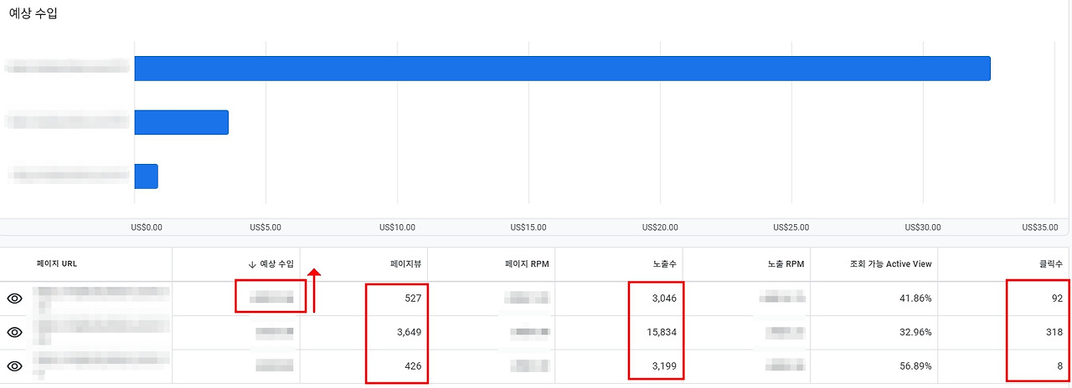
Task: Click clicks cell showing 318
Action: click(1053, 332)
